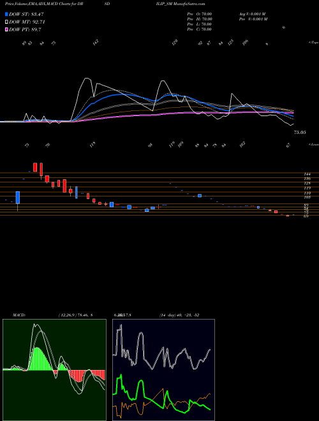The image size is (319, 421).
Task: Click the 'MACD:' panel label
Action: pos(19,315)
